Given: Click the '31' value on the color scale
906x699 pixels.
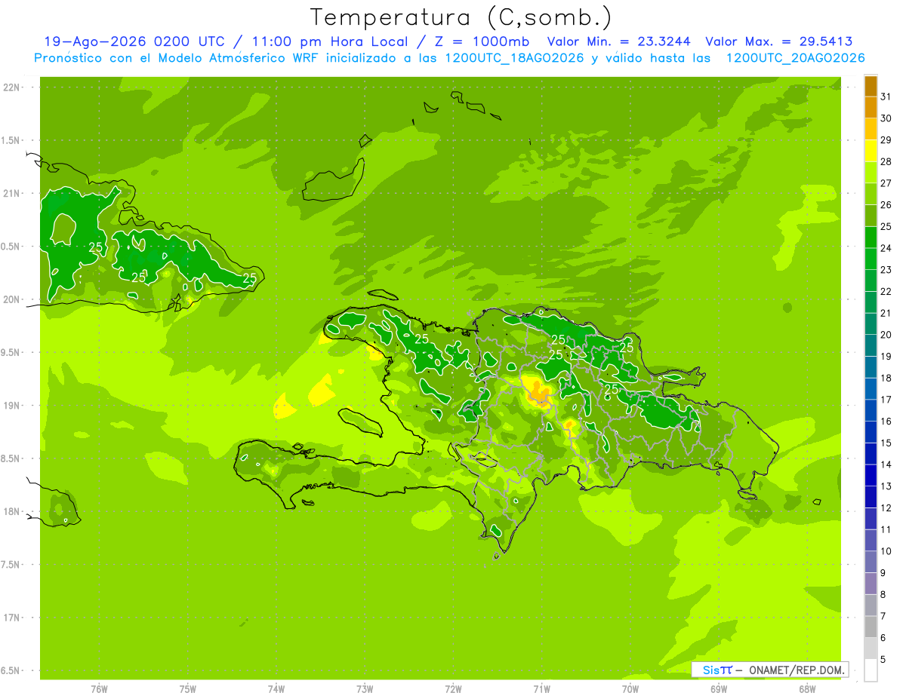Looking at the screenshot, I should [886, 97].
